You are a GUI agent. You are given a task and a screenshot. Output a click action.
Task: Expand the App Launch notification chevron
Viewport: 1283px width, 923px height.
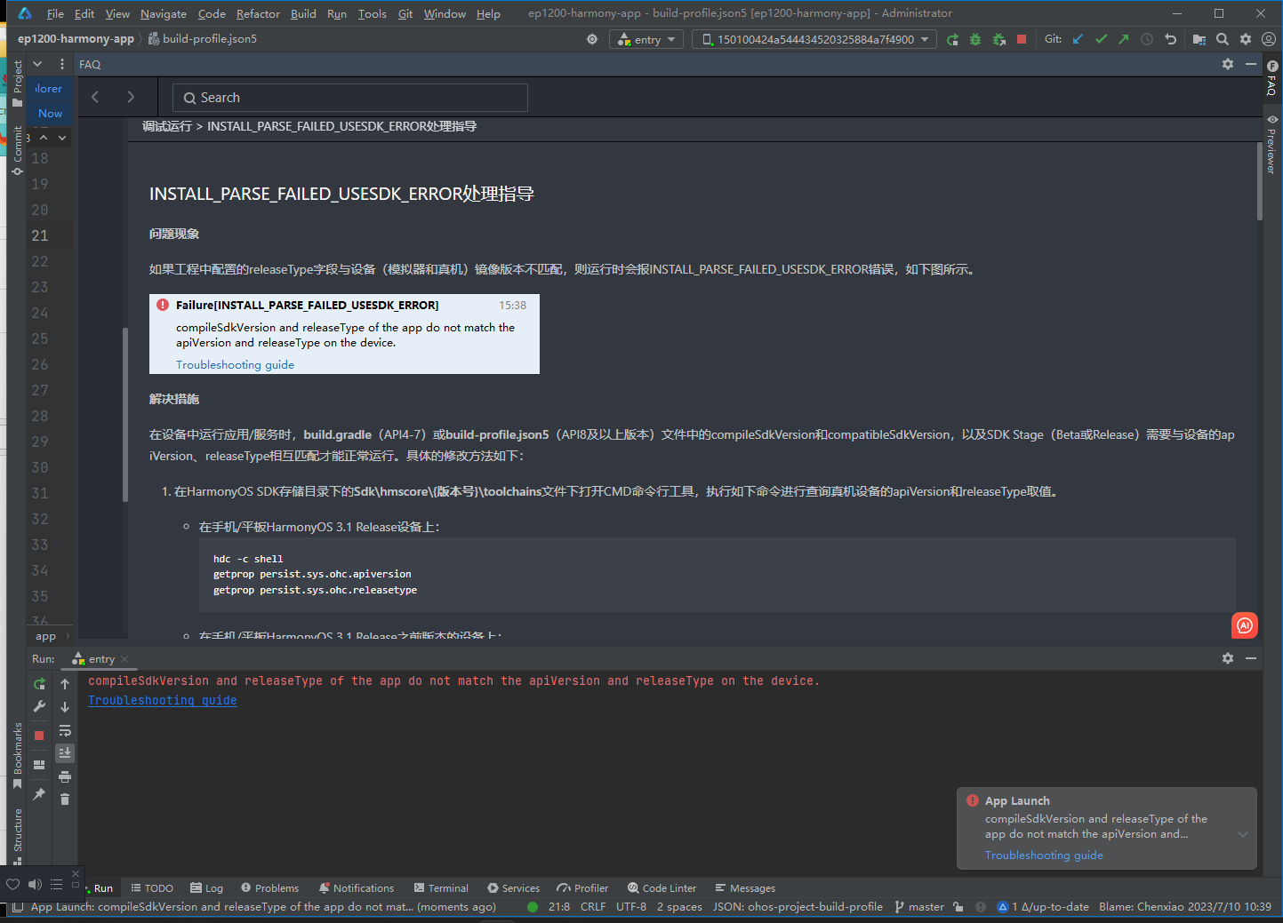pyautogui.click(x=1243, y=834)
